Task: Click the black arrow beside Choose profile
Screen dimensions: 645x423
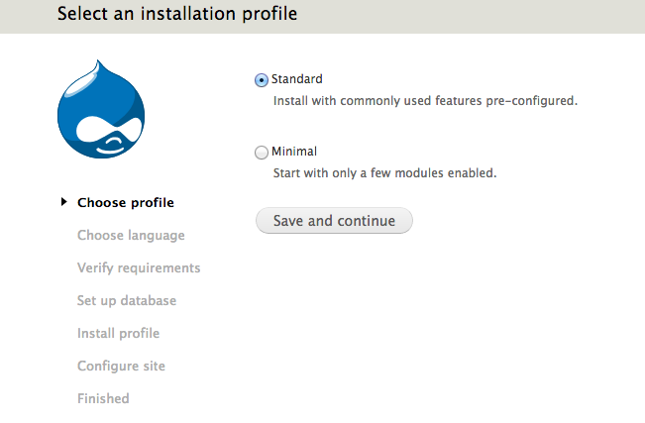Action: click(x=64, y=202)
